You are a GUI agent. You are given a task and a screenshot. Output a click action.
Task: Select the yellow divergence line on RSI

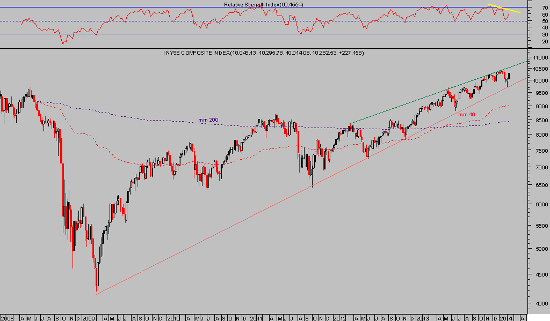[504, 9]
